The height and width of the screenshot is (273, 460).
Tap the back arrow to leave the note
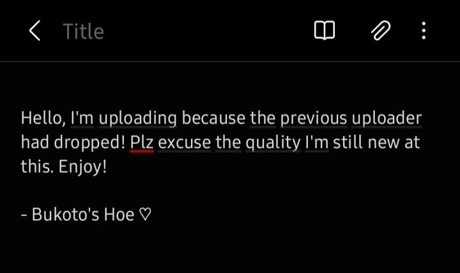pyautogui.click(x=34, y=31)
